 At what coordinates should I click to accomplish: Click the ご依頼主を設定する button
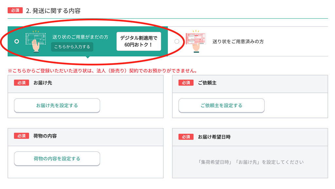click(x=221, y=105)
